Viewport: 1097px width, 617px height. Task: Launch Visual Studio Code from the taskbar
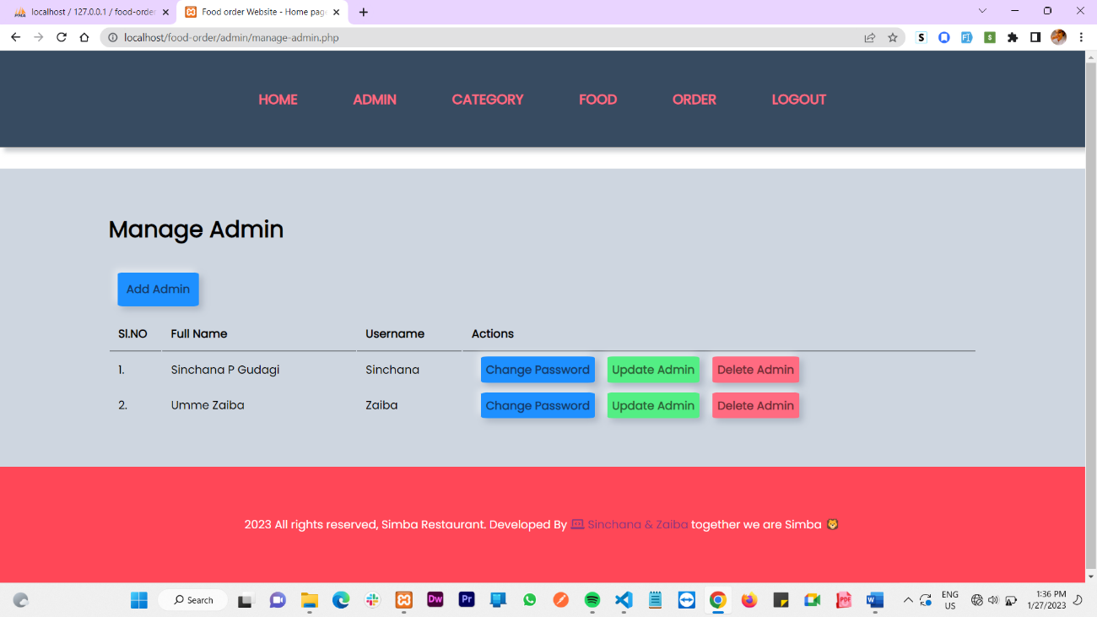coord(624,599)
